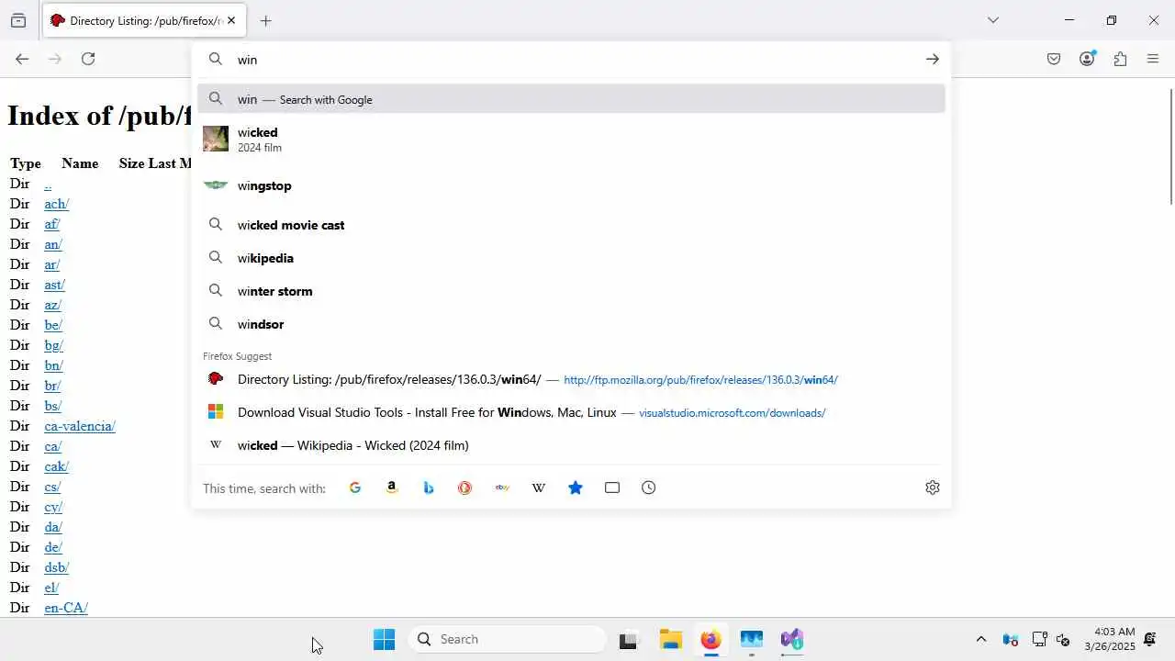
Task: Open the en-CA/ directory
Action: pos(66,608)
